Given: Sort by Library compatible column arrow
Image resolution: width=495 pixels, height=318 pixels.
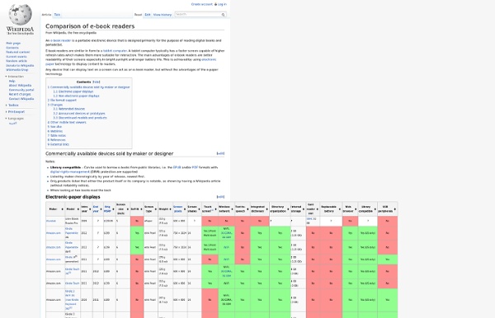Looking at the screenshot, I should coord(375,209).
